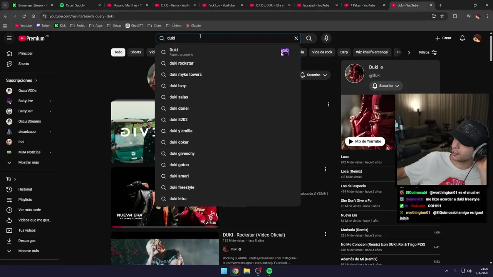Open options menu for Rockstar video
The image size is (493, 277).
(x=325, y=234)
